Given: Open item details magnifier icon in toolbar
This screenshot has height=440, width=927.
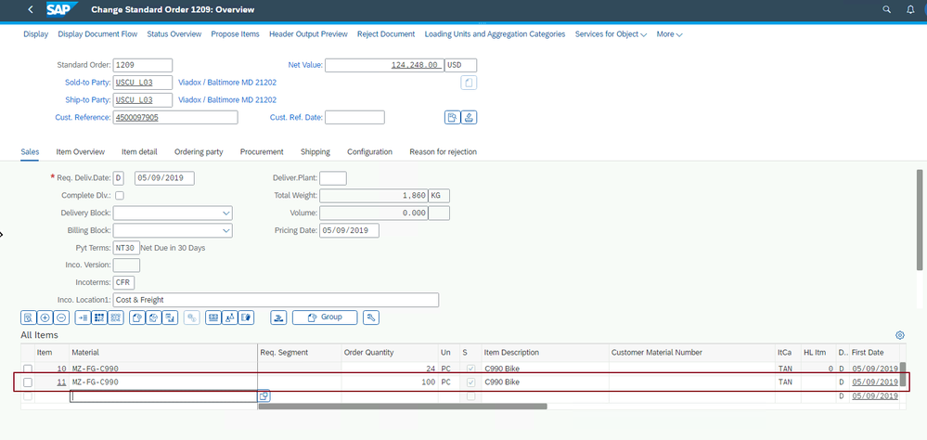Looking at the screenshot, I should tap(28, 317).
